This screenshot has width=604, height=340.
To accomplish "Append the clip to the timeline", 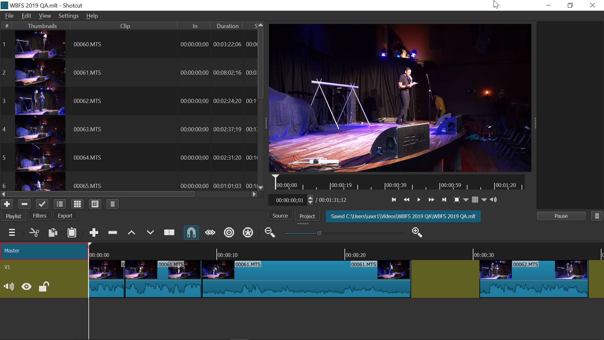I will (93, 233).
